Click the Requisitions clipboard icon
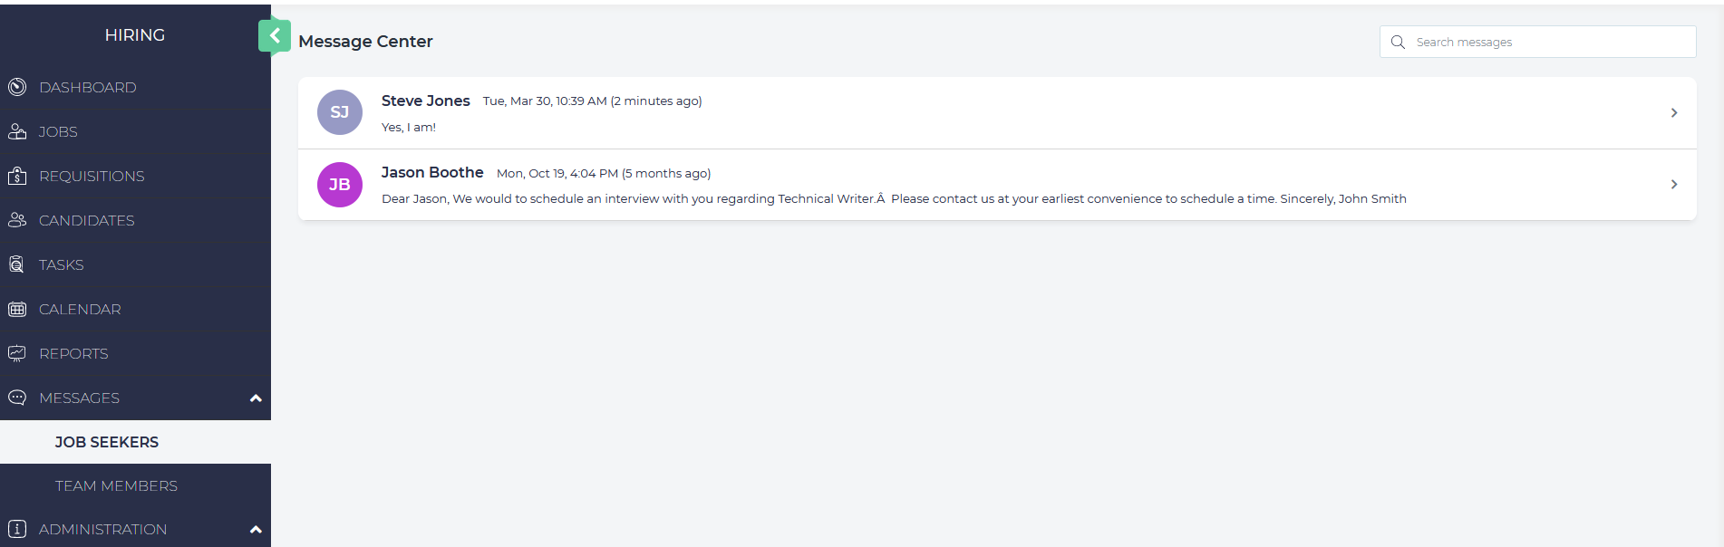The width and height of the screenshot is (1724, 547). [17, 176]
